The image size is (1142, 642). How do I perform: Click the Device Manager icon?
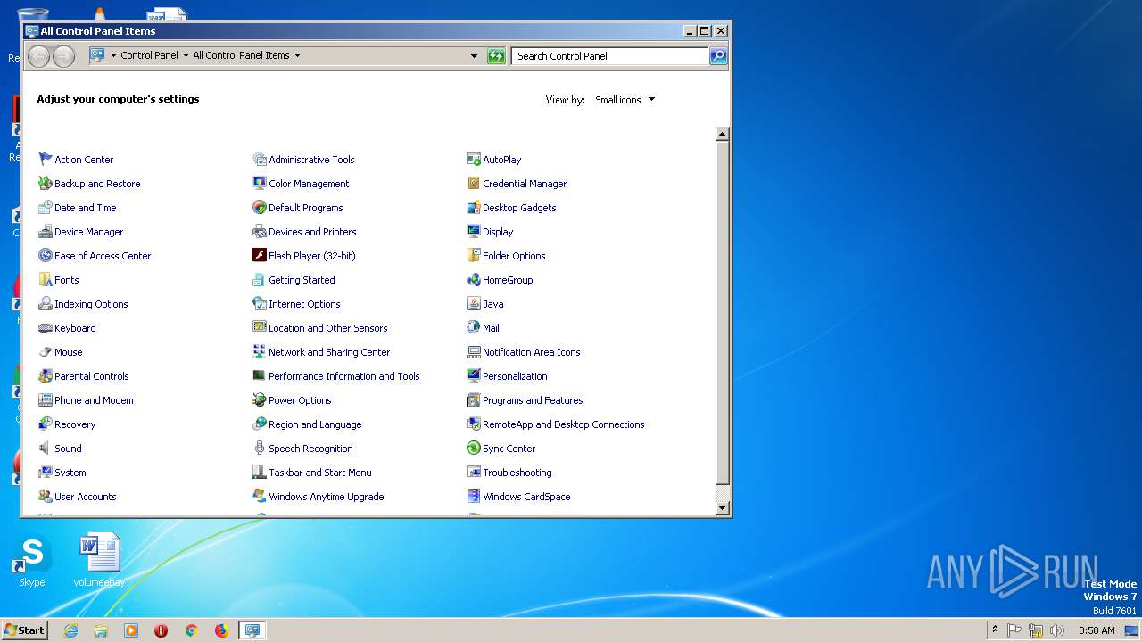(x=46, y=232)
